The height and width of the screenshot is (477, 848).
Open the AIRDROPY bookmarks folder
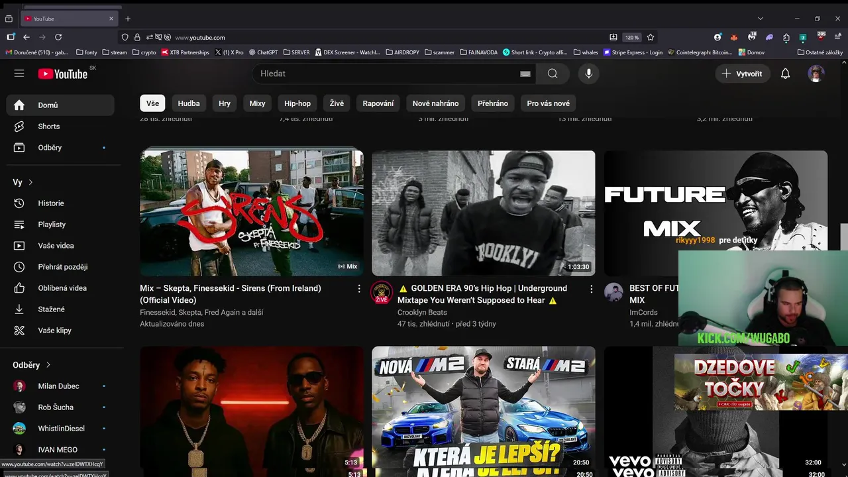click(x=402, y=52)
